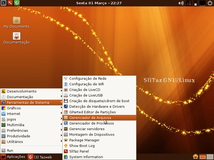Open the Documentação category in the menu

[x=31, y=97]
